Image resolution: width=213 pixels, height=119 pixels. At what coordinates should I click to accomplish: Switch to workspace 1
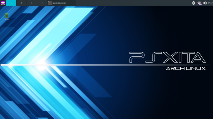11,3
